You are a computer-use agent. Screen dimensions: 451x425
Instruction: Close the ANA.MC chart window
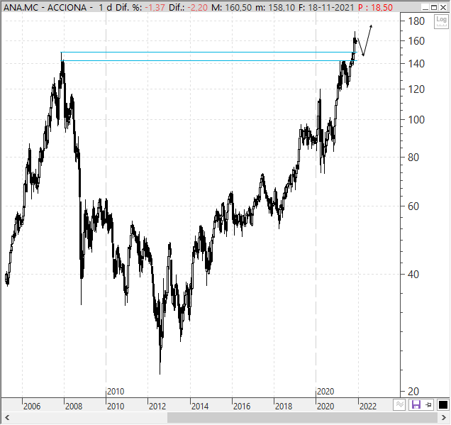(443, 7)
